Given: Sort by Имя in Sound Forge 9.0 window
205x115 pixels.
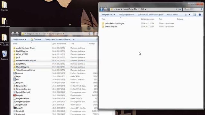Looking at the screenshot, I should pos(15,44).
